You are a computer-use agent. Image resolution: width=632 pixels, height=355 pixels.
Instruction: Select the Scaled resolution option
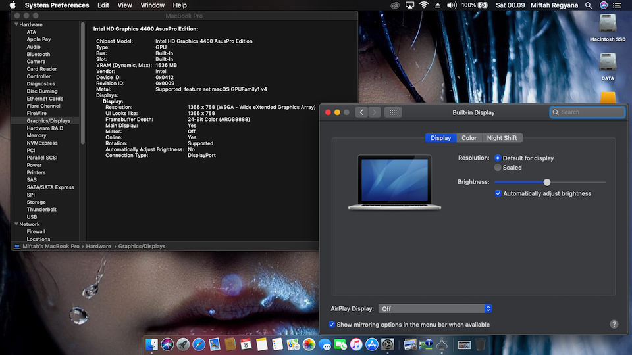pos(498,168)
